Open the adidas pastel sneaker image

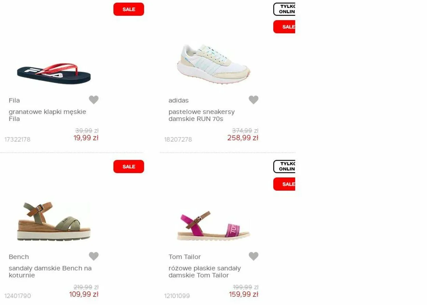214,64
